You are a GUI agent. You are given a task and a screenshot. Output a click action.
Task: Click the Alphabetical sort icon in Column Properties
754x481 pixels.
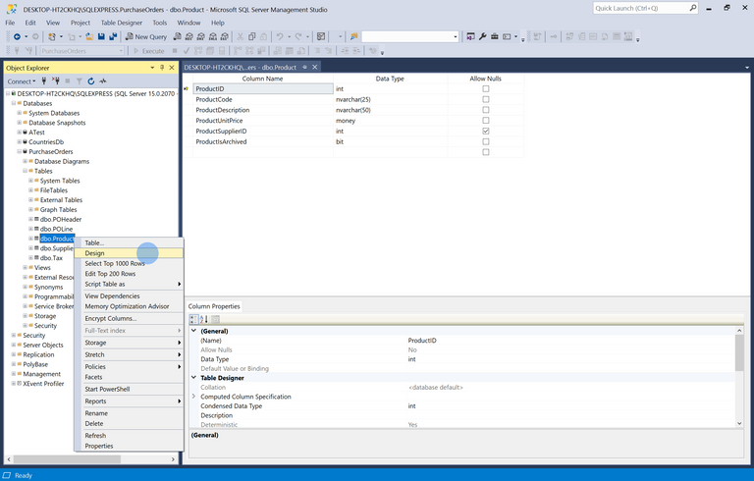point(204,319)
